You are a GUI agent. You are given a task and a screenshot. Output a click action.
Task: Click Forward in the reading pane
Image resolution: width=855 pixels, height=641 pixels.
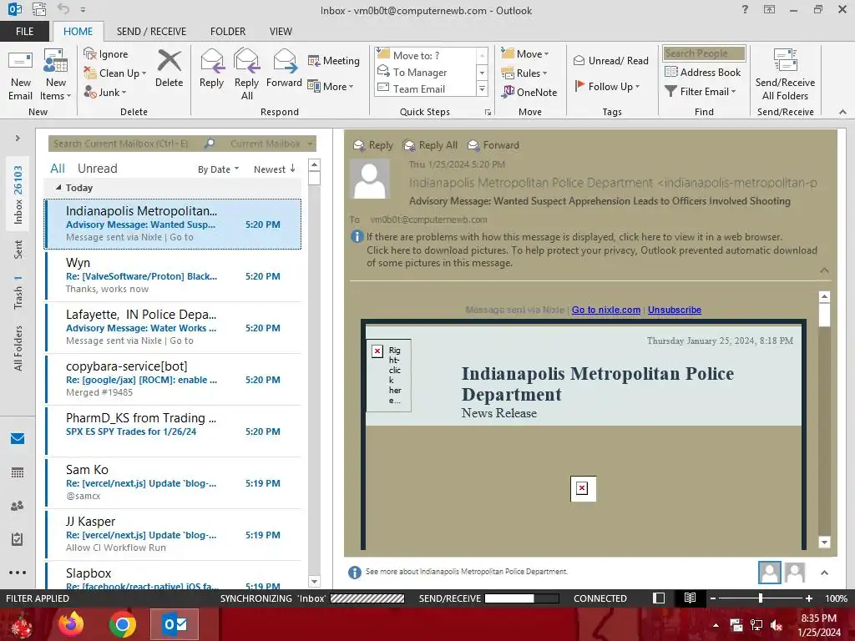tap(493, 145)
